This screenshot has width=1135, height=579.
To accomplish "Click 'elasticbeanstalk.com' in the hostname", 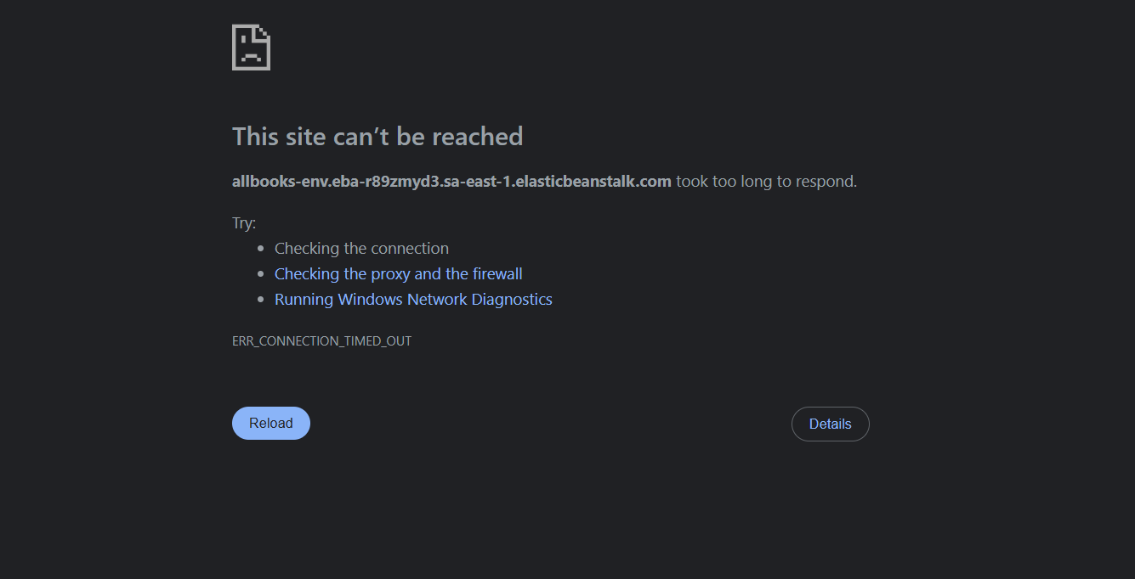I will tap(593, 181).
